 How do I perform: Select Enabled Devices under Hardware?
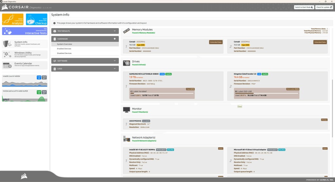click(85, 49)
